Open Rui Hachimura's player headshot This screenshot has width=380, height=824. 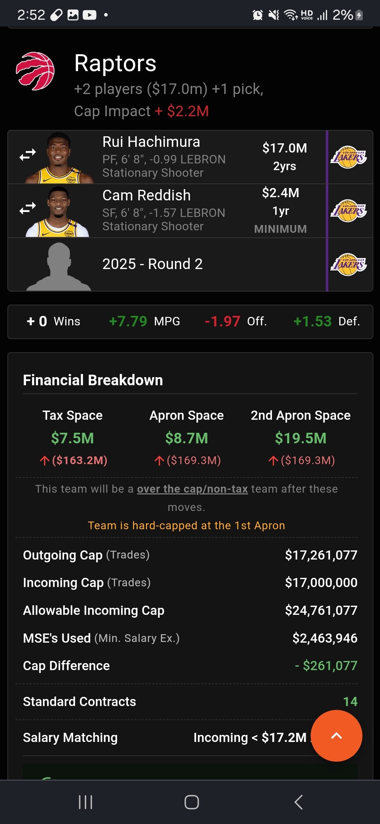coord(59,158)
